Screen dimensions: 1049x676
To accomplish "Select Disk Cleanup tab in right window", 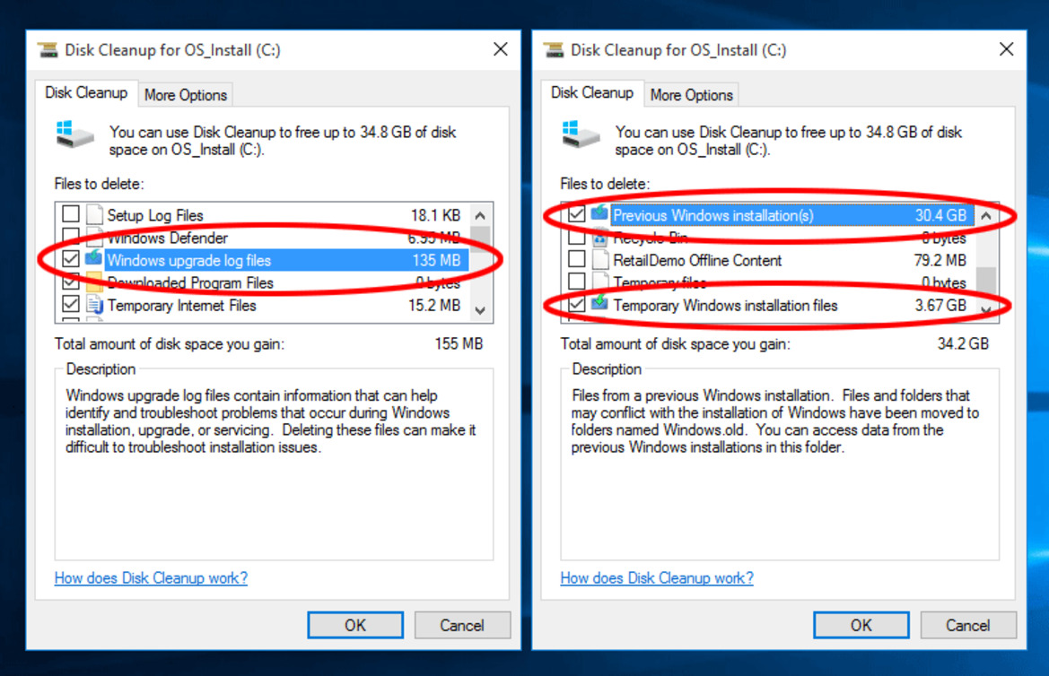I will [x=592, y=93].
